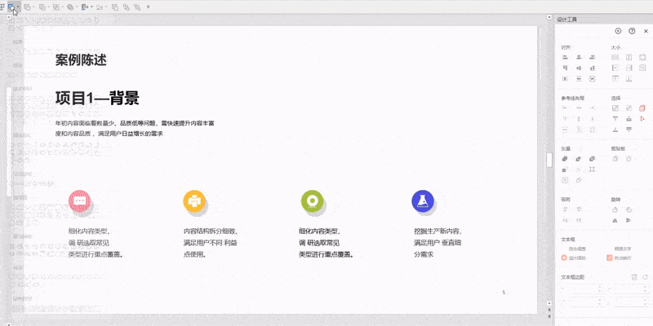This screenshot has height=326, width=653.
Task: Click the first merge icon under 矢量
Action: (565, 158)
